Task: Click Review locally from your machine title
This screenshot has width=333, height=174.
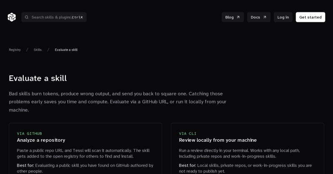Action: click(218, 140)
